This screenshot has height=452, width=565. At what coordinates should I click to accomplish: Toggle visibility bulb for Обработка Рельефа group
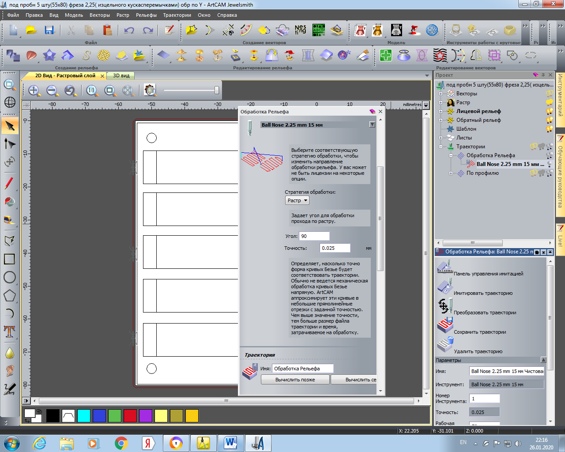tap(550, 155)
